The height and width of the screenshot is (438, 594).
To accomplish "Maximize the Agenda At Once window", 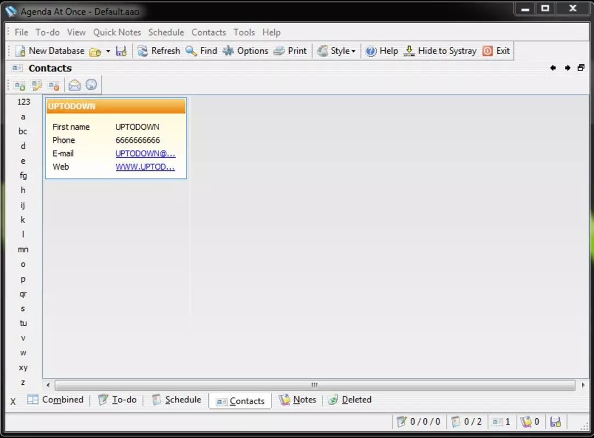I will point(545,8).
